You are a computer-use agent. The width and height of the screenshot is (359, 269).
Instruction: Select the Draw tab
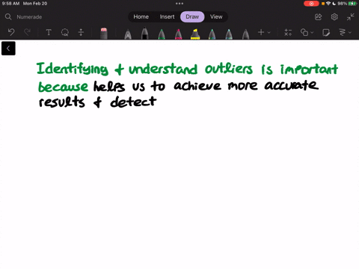[192, 16]
